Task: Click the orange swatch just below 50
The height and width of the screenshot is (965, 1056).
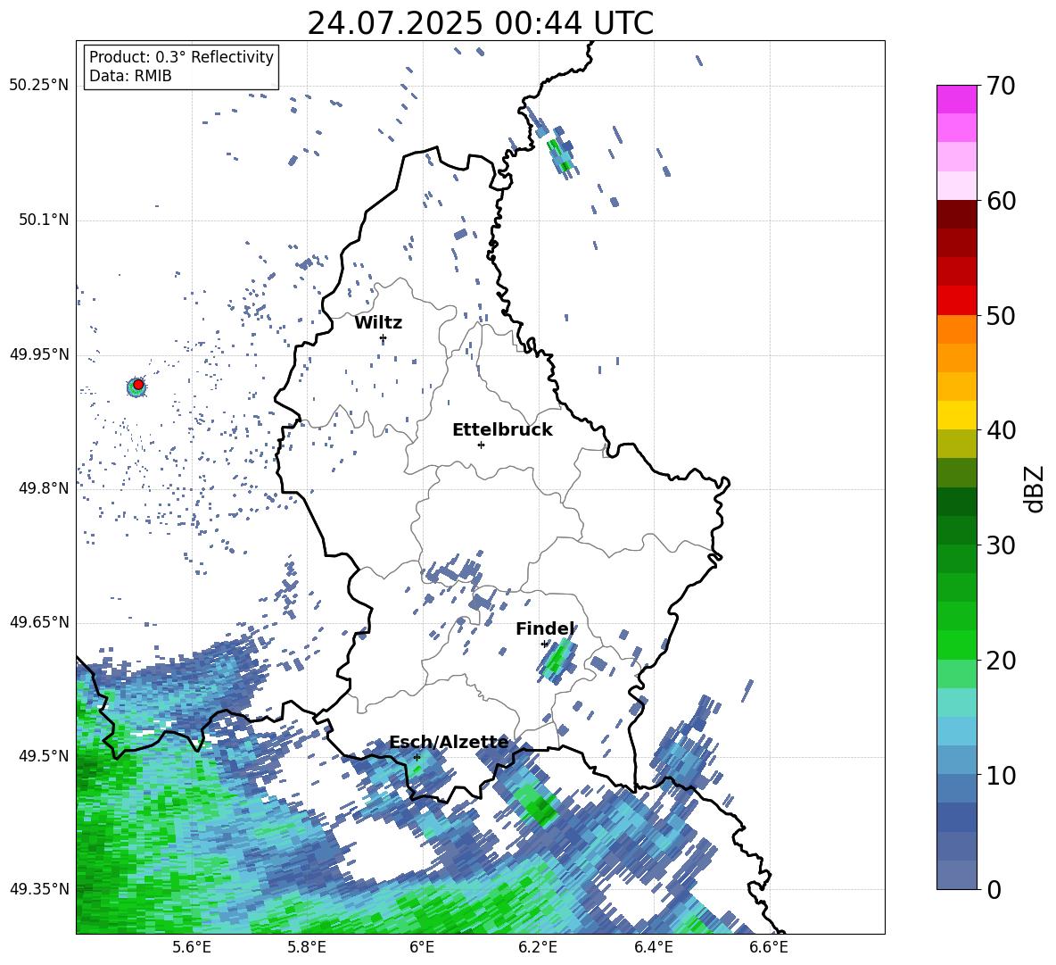Action: [956, 329]
